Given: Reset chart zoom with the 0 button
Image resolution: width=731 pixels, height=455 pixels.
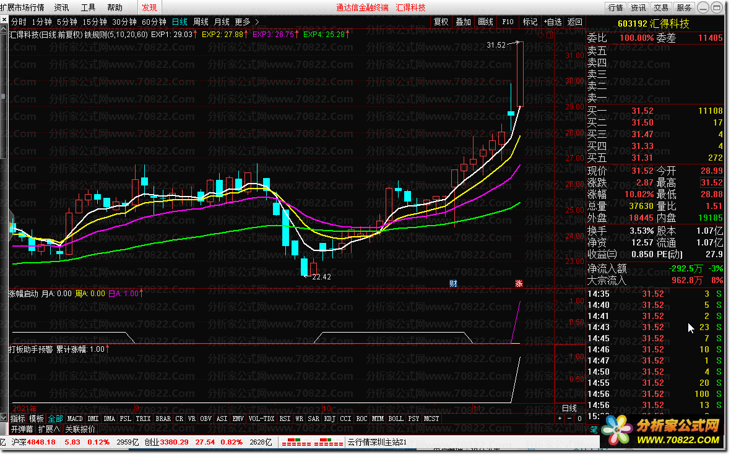Looking at the screenshot, I should (x=579, y=419).
